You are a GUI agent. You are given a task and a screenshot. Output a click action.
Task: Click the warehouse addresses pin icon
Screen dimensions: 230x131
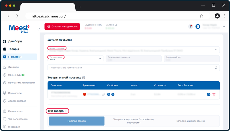pos(5,101)
